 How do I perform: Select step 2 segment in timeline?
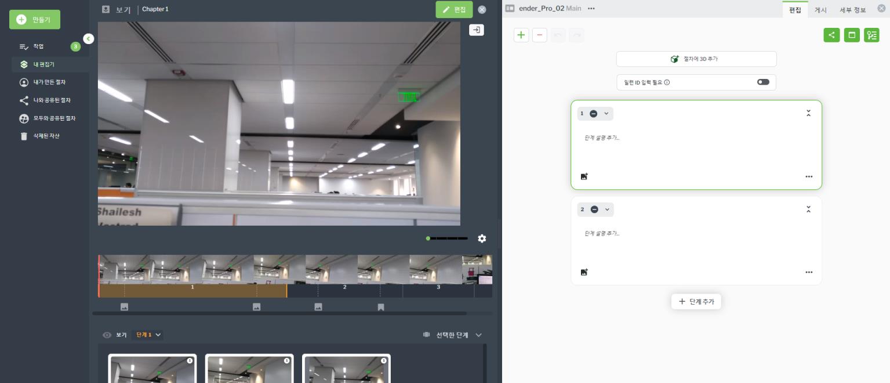(344, 291)
